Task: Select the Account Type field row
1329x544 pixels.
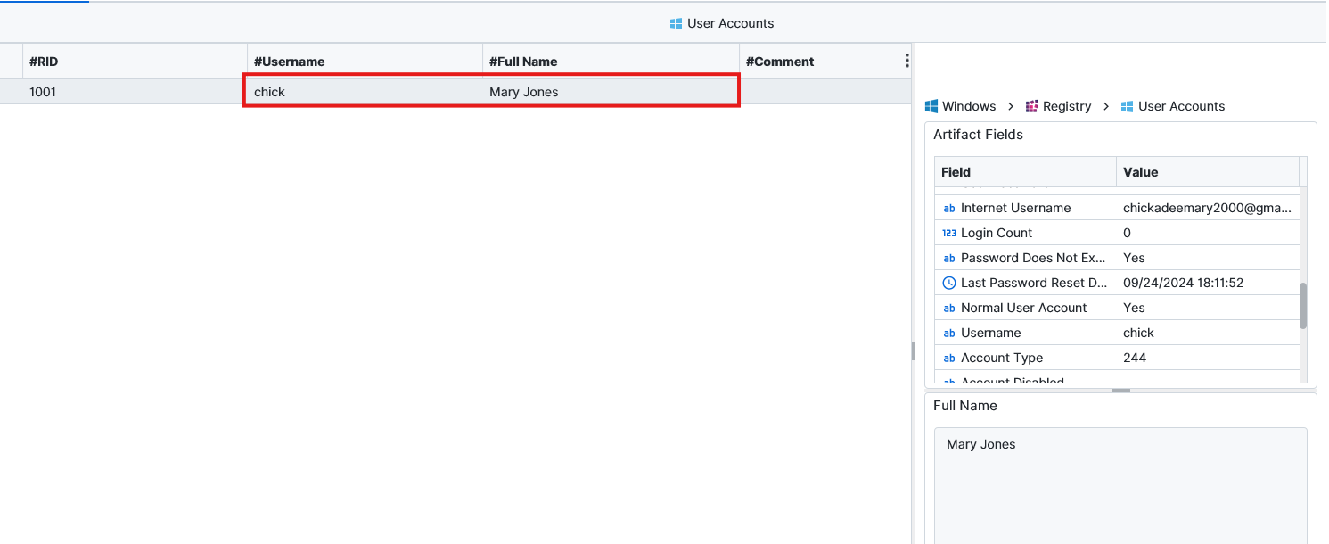Action: pos(1025,358)
